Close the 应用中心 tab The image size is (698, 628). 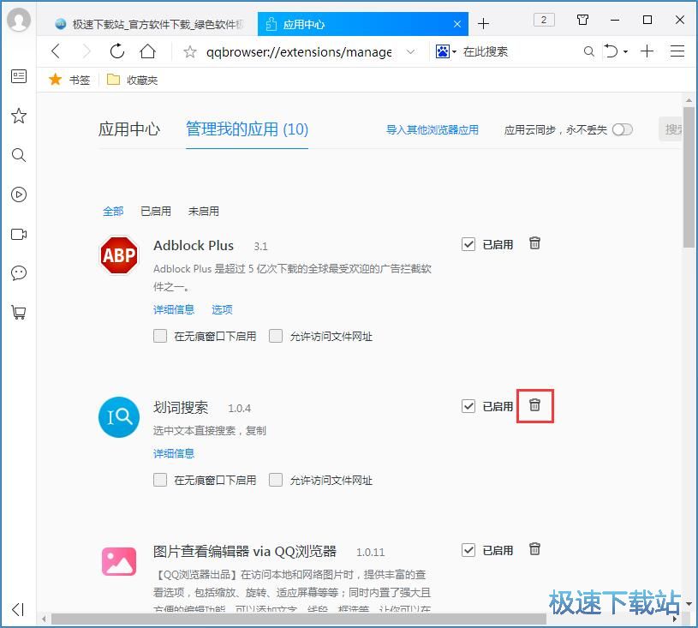(x=457, y=24)
